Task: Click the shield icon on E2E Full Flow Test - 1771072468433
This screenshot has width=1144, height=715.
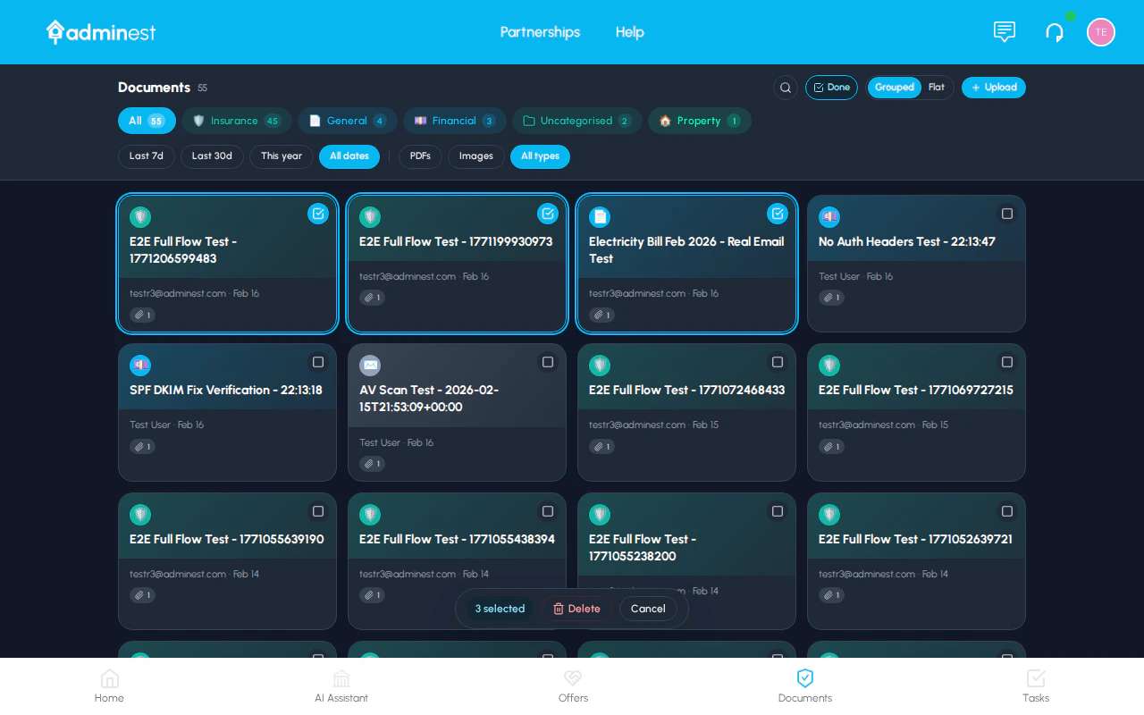Action: coord(600,366)
